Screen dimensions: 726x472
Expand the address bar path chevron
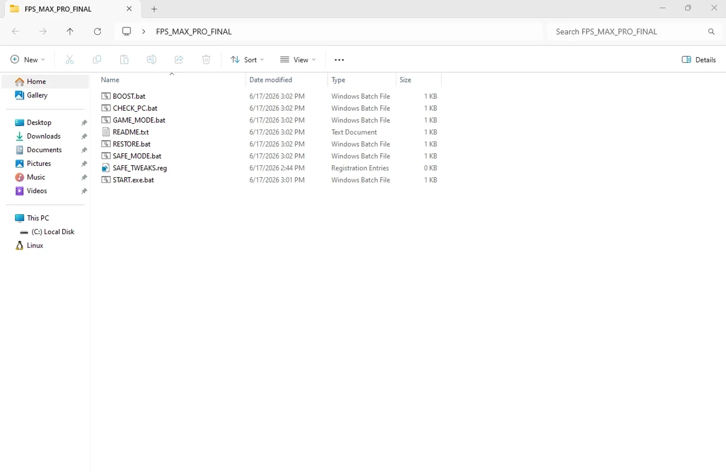pos(143,31)
